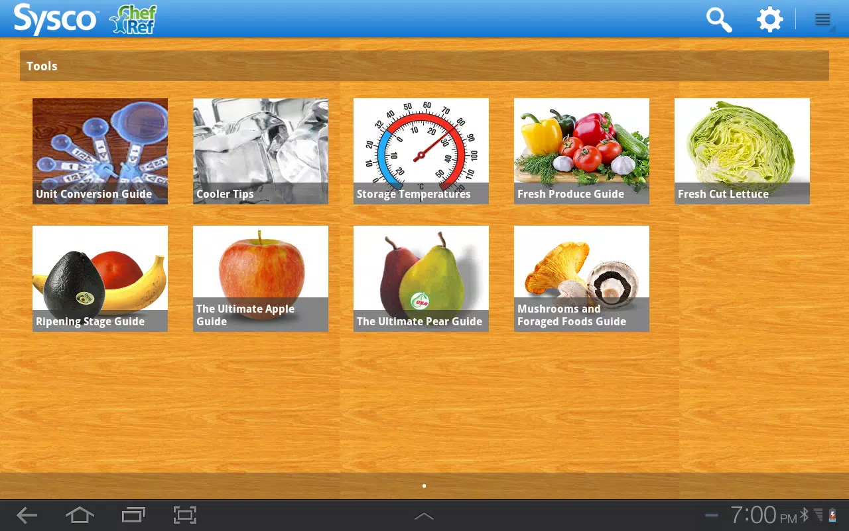Open the recent apps button

133,515
